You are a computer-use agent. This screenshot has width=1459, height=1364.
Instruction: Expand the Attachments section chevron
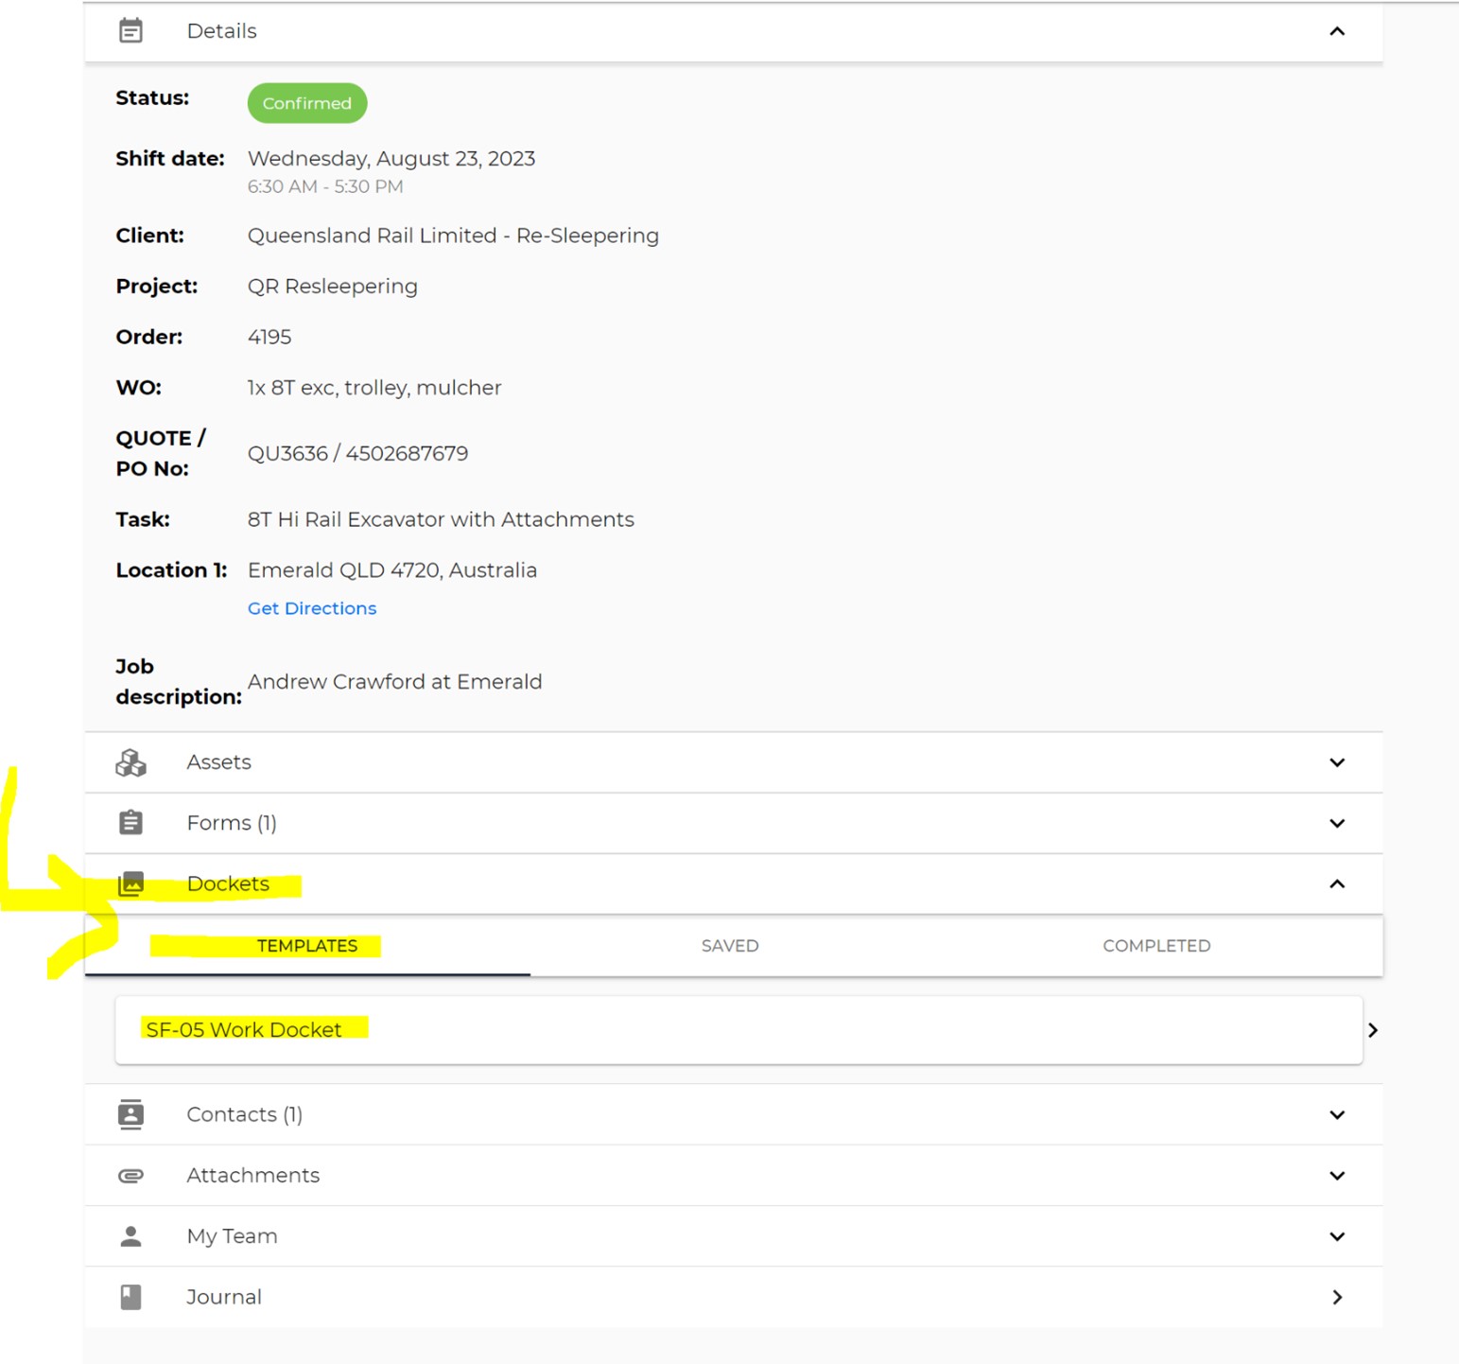pyautogui.click(x=1336, y=1176)
